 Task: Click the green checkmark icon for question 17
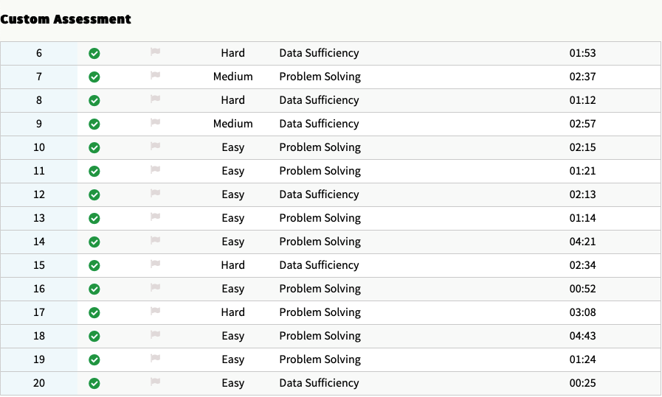click(94, 312)
